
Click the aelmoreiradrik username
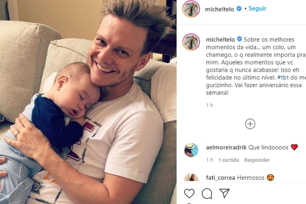226,147
